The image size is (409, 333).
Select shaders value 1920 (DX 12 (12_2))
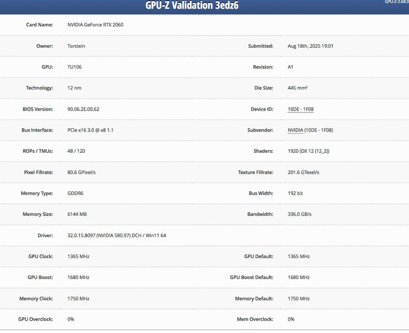(308, 151)
